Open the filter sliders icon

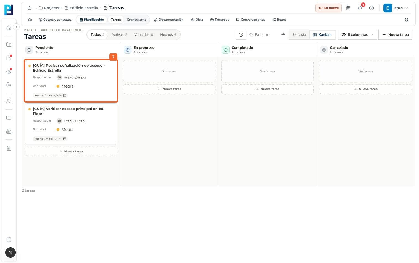coord(283,35)
